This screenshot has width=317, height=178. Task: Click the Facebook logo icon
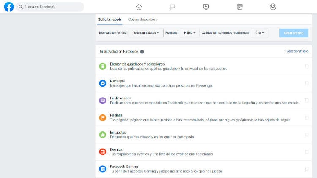pos(8,7)
